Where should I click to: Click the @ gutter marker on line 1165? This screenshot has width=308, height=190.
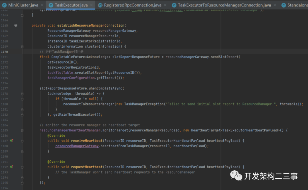point(16,25)
